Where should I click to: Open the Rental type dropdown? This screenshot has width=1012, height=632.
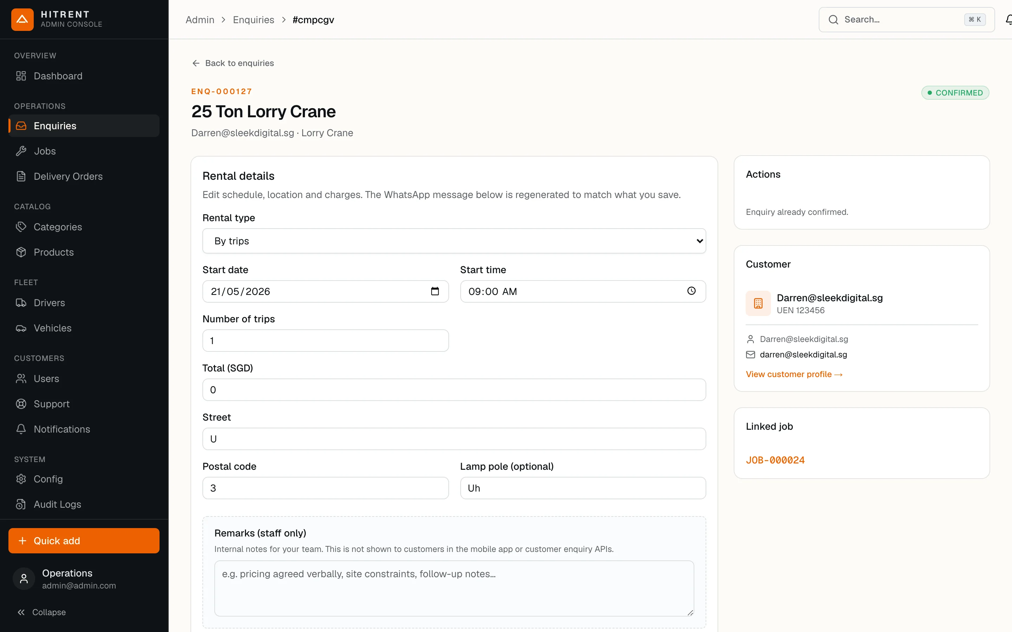[454, 241]
